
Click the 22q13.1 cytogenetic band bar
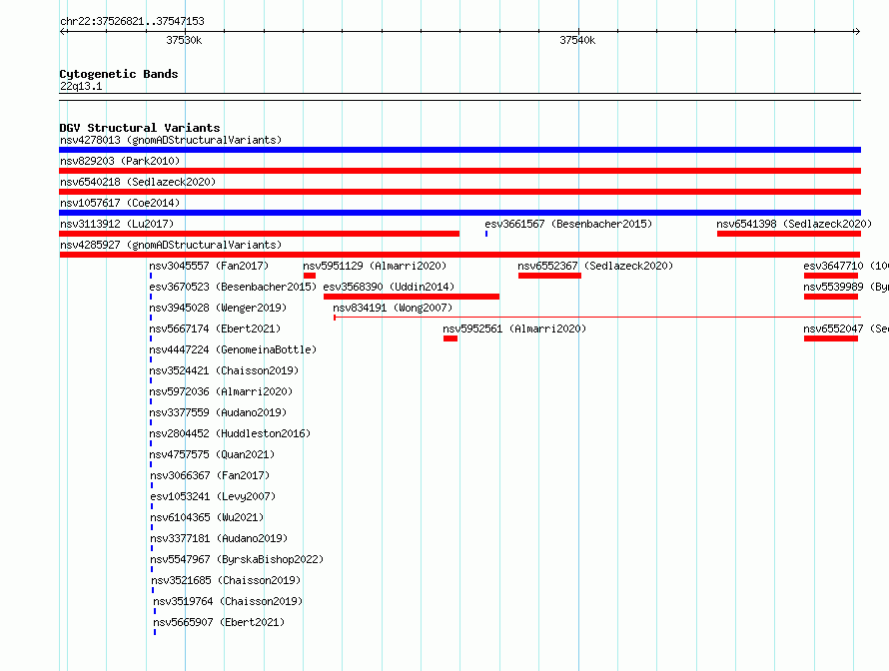pyautogui.click(x=459, y=97)
